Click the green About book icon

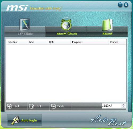click(107, 25)
